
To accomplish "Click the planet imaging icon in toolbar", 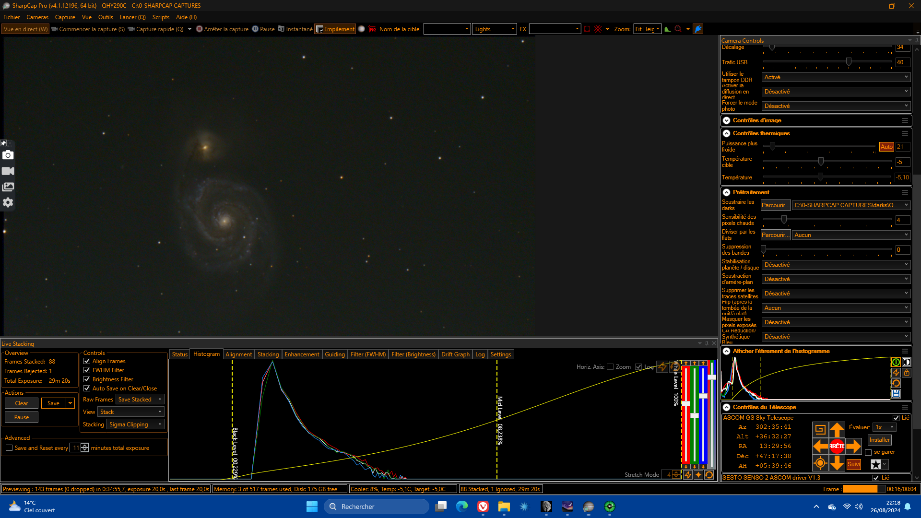I will click(x=362, y=29).
